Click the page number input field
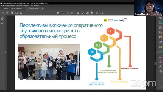The height and width of the screenshot is (92, 163). point(68,13)
